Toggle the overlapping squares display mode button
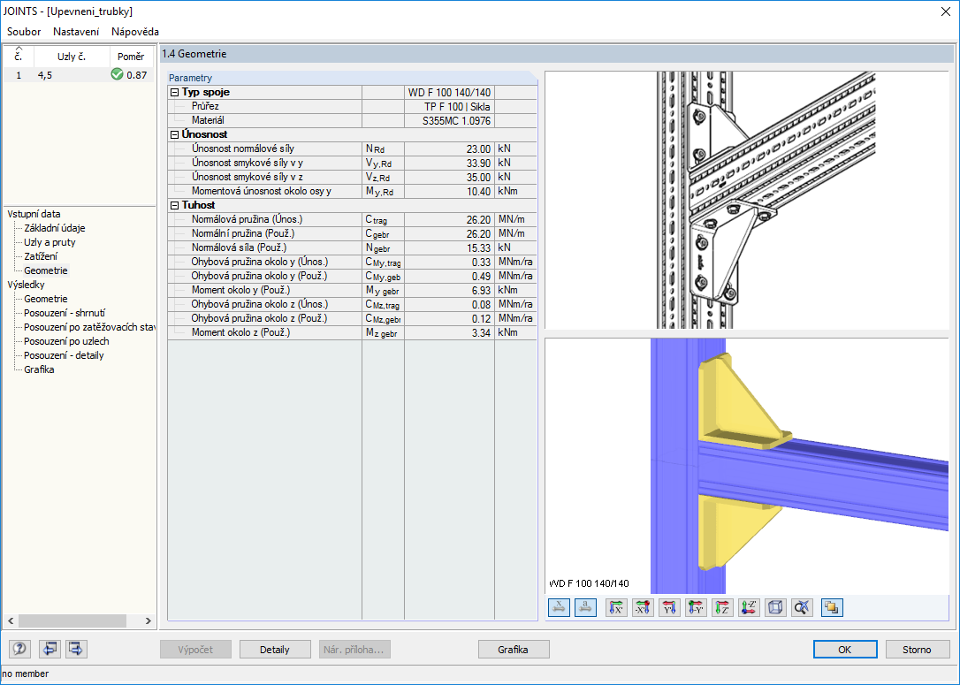Screen dimensions: 960x685 (x=832, y=607)
